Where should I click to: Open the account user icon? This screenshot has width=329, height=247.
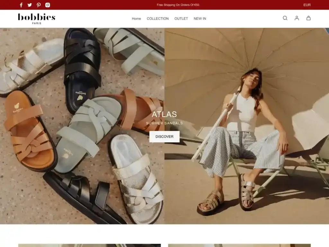click(x=297, y=18)
